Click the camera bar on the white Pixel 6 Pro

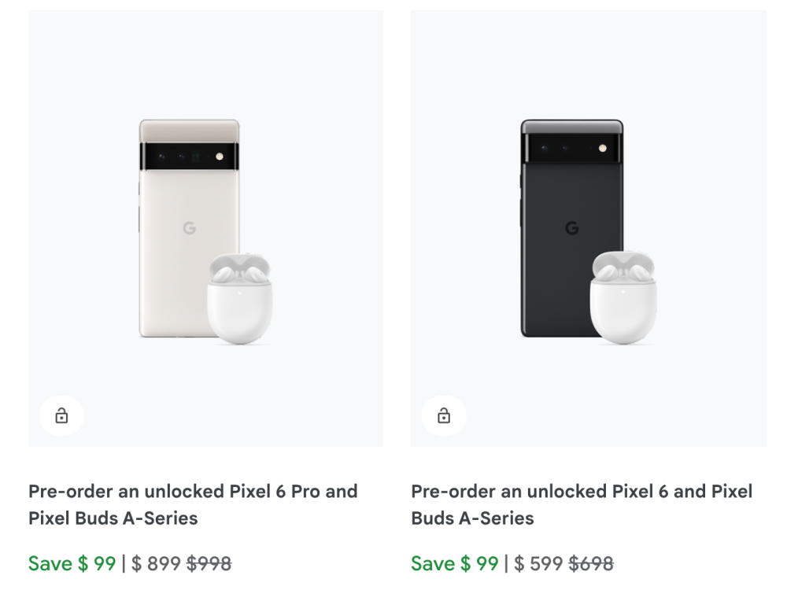pos(190,157)
